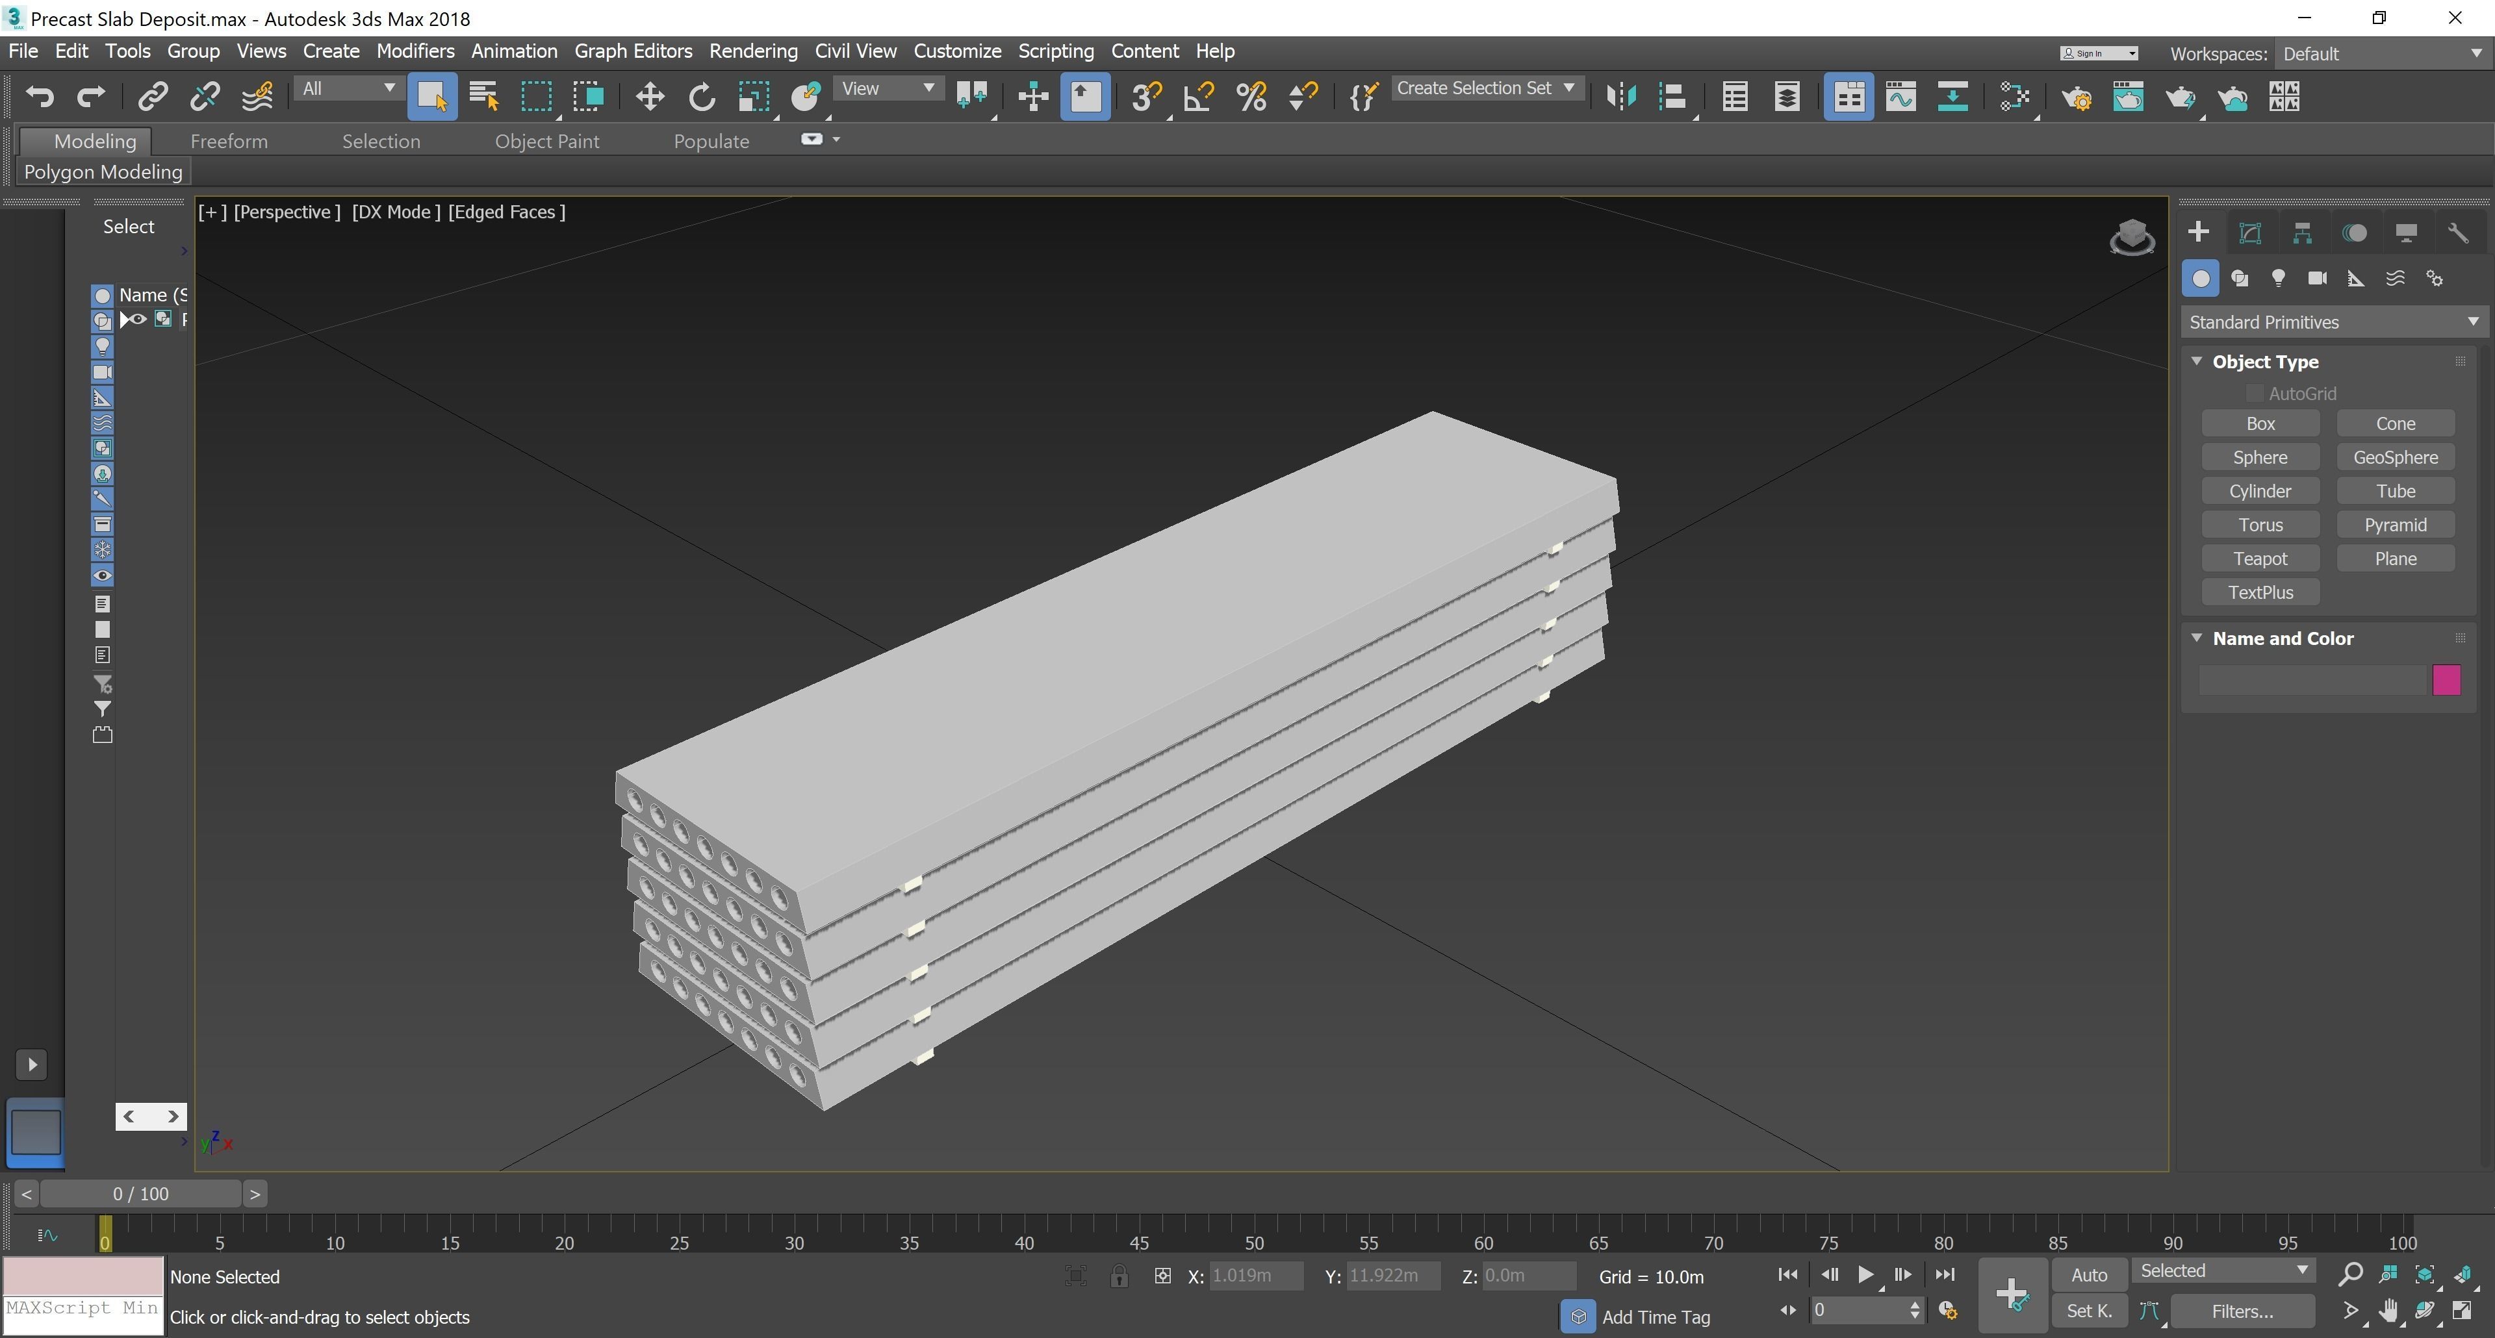This screenshot has width=2495, height=1338.
Task: Toggle Spinner Snap
Action: pos(1303,96)
